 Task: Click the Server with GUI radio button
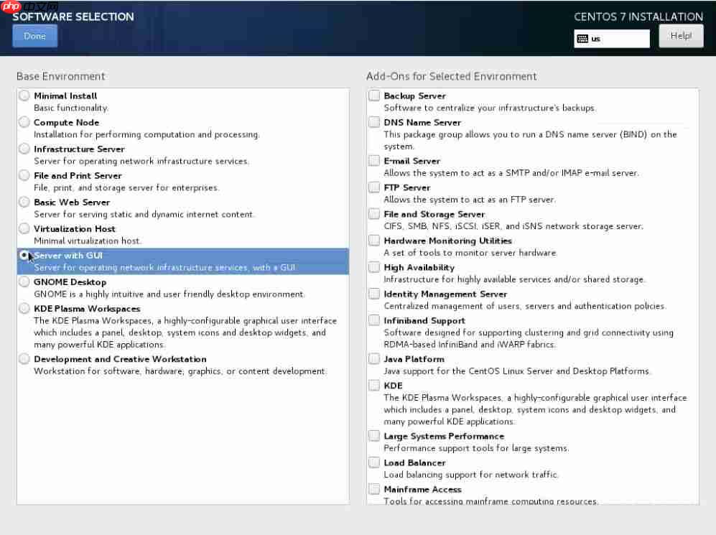(24, 255)
